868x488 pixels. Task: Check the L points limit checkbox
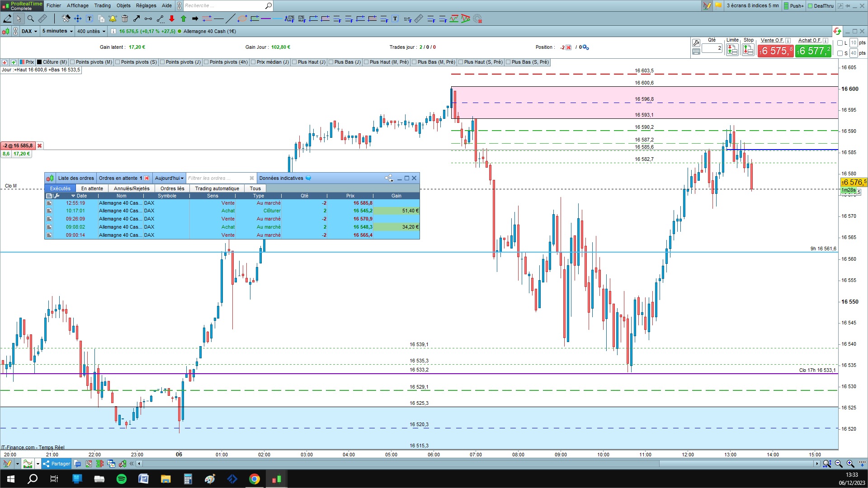click(840, 43)
